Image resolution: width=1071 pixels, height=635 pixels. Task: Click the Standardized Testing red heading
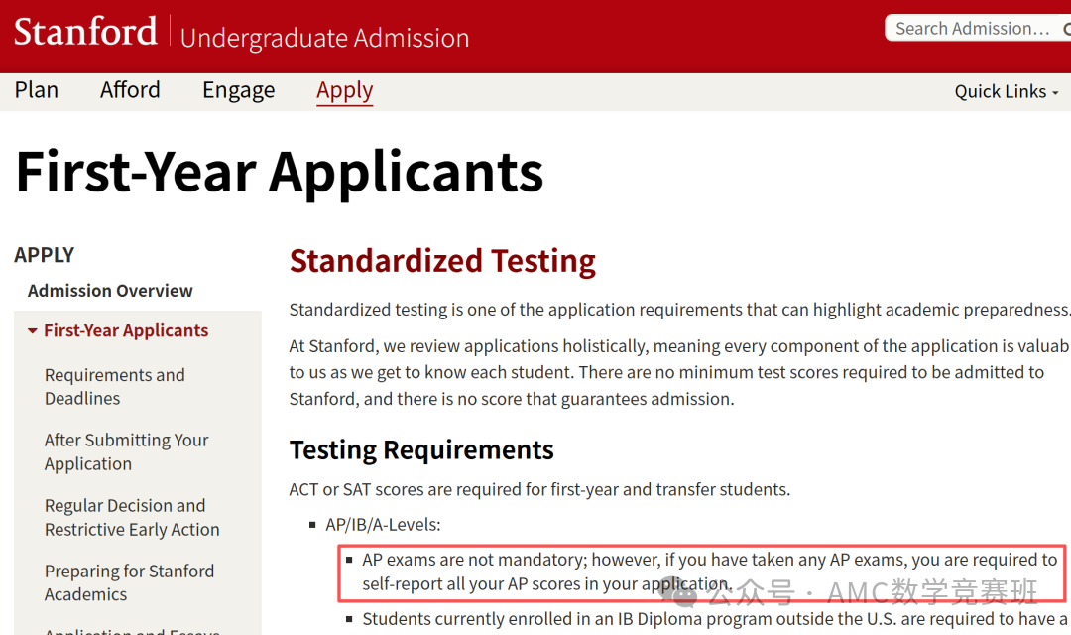tap(442, 260)
